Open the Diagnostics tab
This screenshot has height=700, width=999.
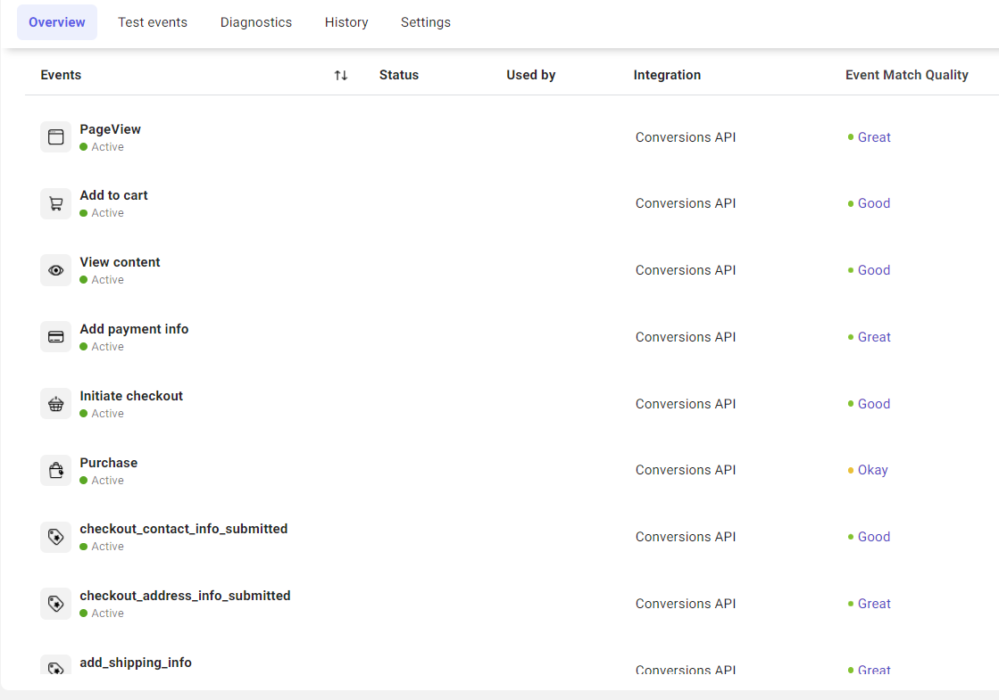(256, 22)
